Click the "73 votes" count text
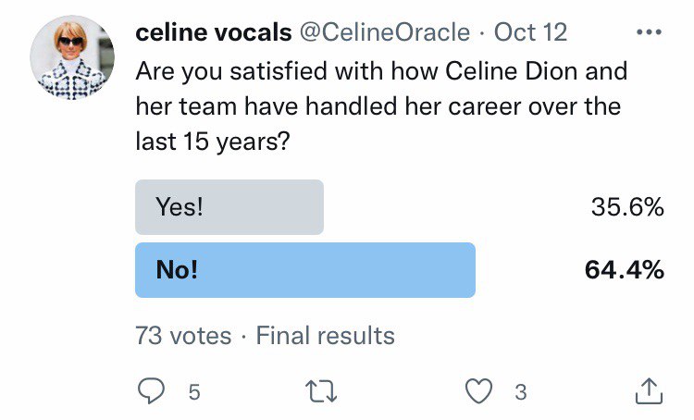The image size is (694, 420). click(x=183, y=335)
